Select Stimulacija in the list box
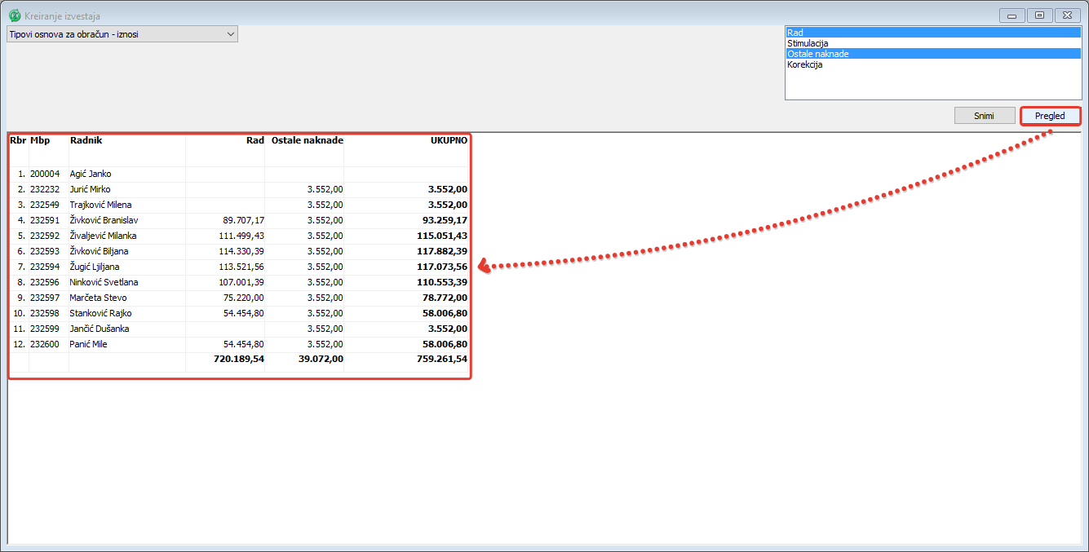Screen dimensions: 1089x552 click(x=932, y=43)
